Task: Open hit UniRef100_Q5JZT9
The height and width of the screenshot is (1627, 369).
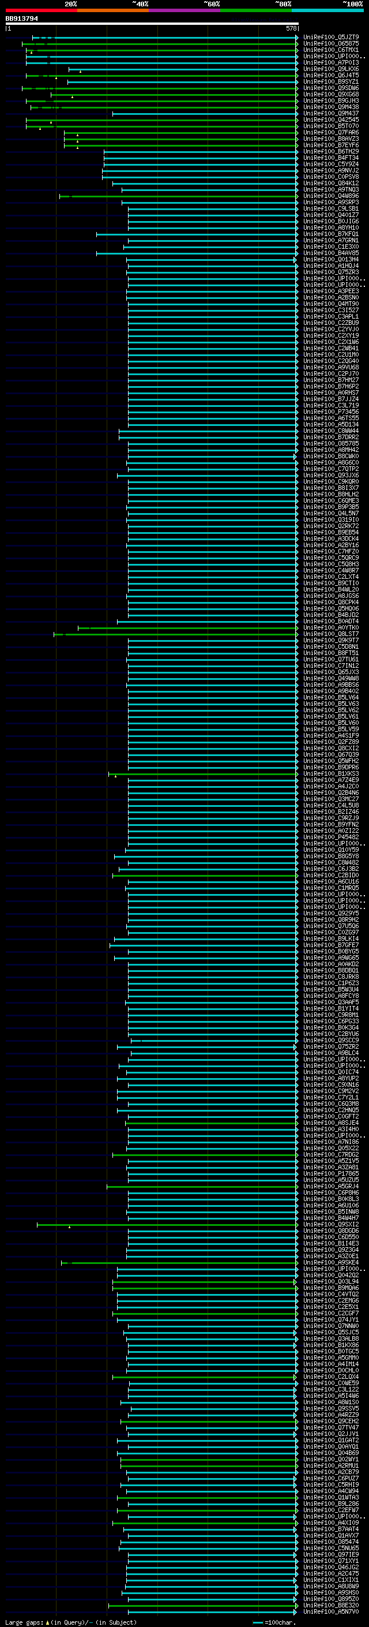Action: [x=330, y=38]
